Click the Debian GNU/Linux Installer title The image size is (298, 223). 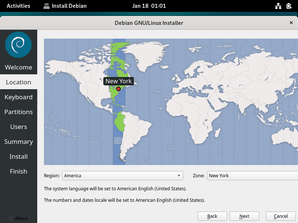(x=149, y=23)
